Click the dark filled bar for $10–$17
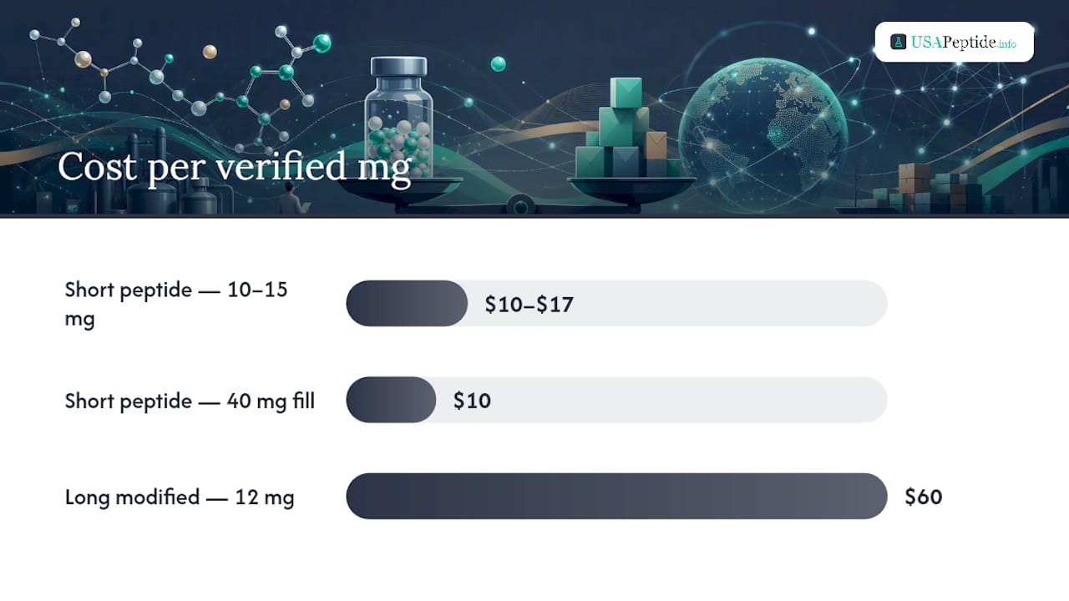The image size is (1069, 601). coord(407,303)
